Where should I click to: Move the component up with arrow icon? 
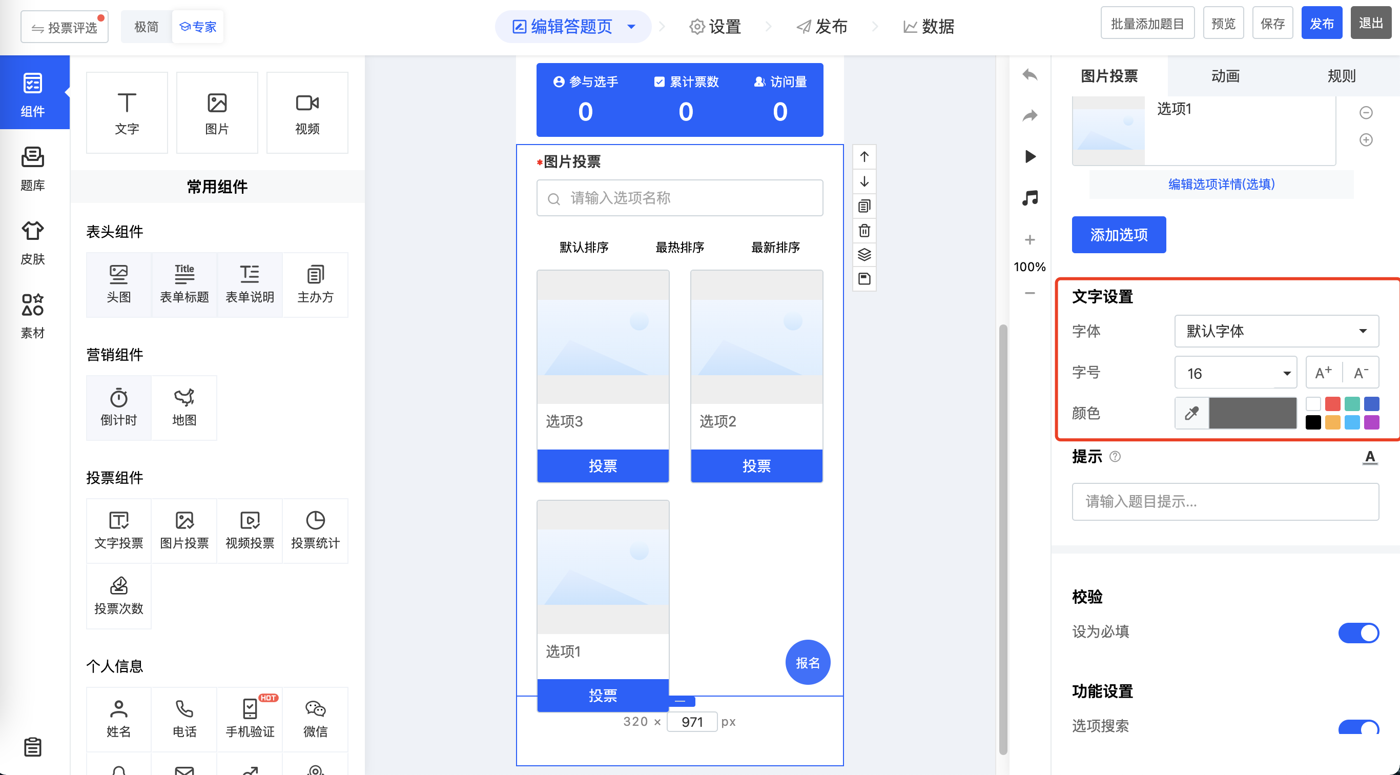[x=864, y=157]
